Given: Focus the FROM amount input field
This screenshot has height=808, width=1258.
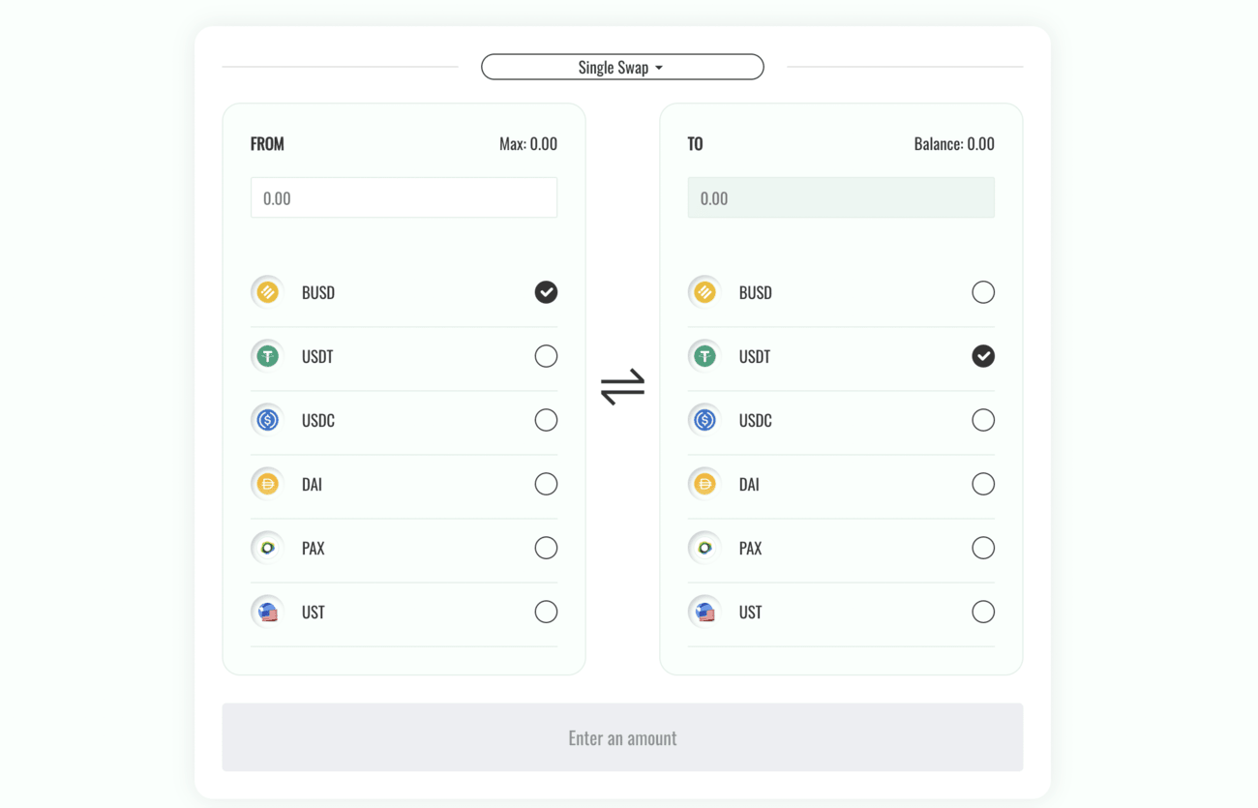Looking at the screenshot, I should [x=404, y=197].
